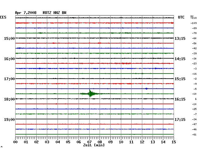
Task: Select the -23 DC offset value
Action: 194,63
